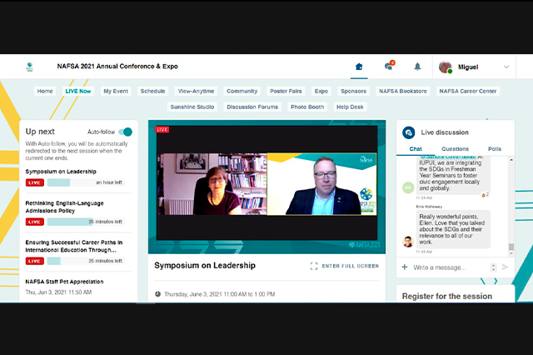The height and width of the screenshot is (355, 533).
Task: Click the Symposium on Leadership progress bar
Action: click(86, 182)
